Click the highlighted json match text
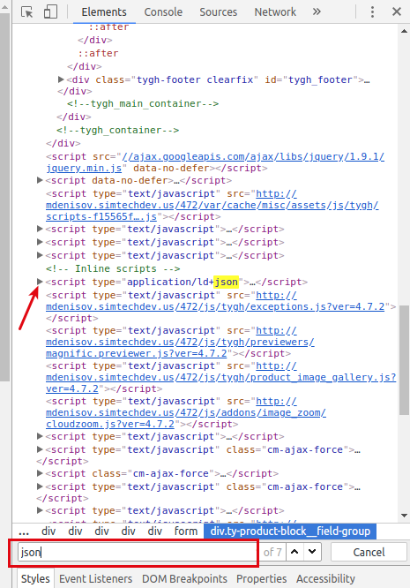The width and height of the screenshot is (410, 588). click(x=226, y=282)
